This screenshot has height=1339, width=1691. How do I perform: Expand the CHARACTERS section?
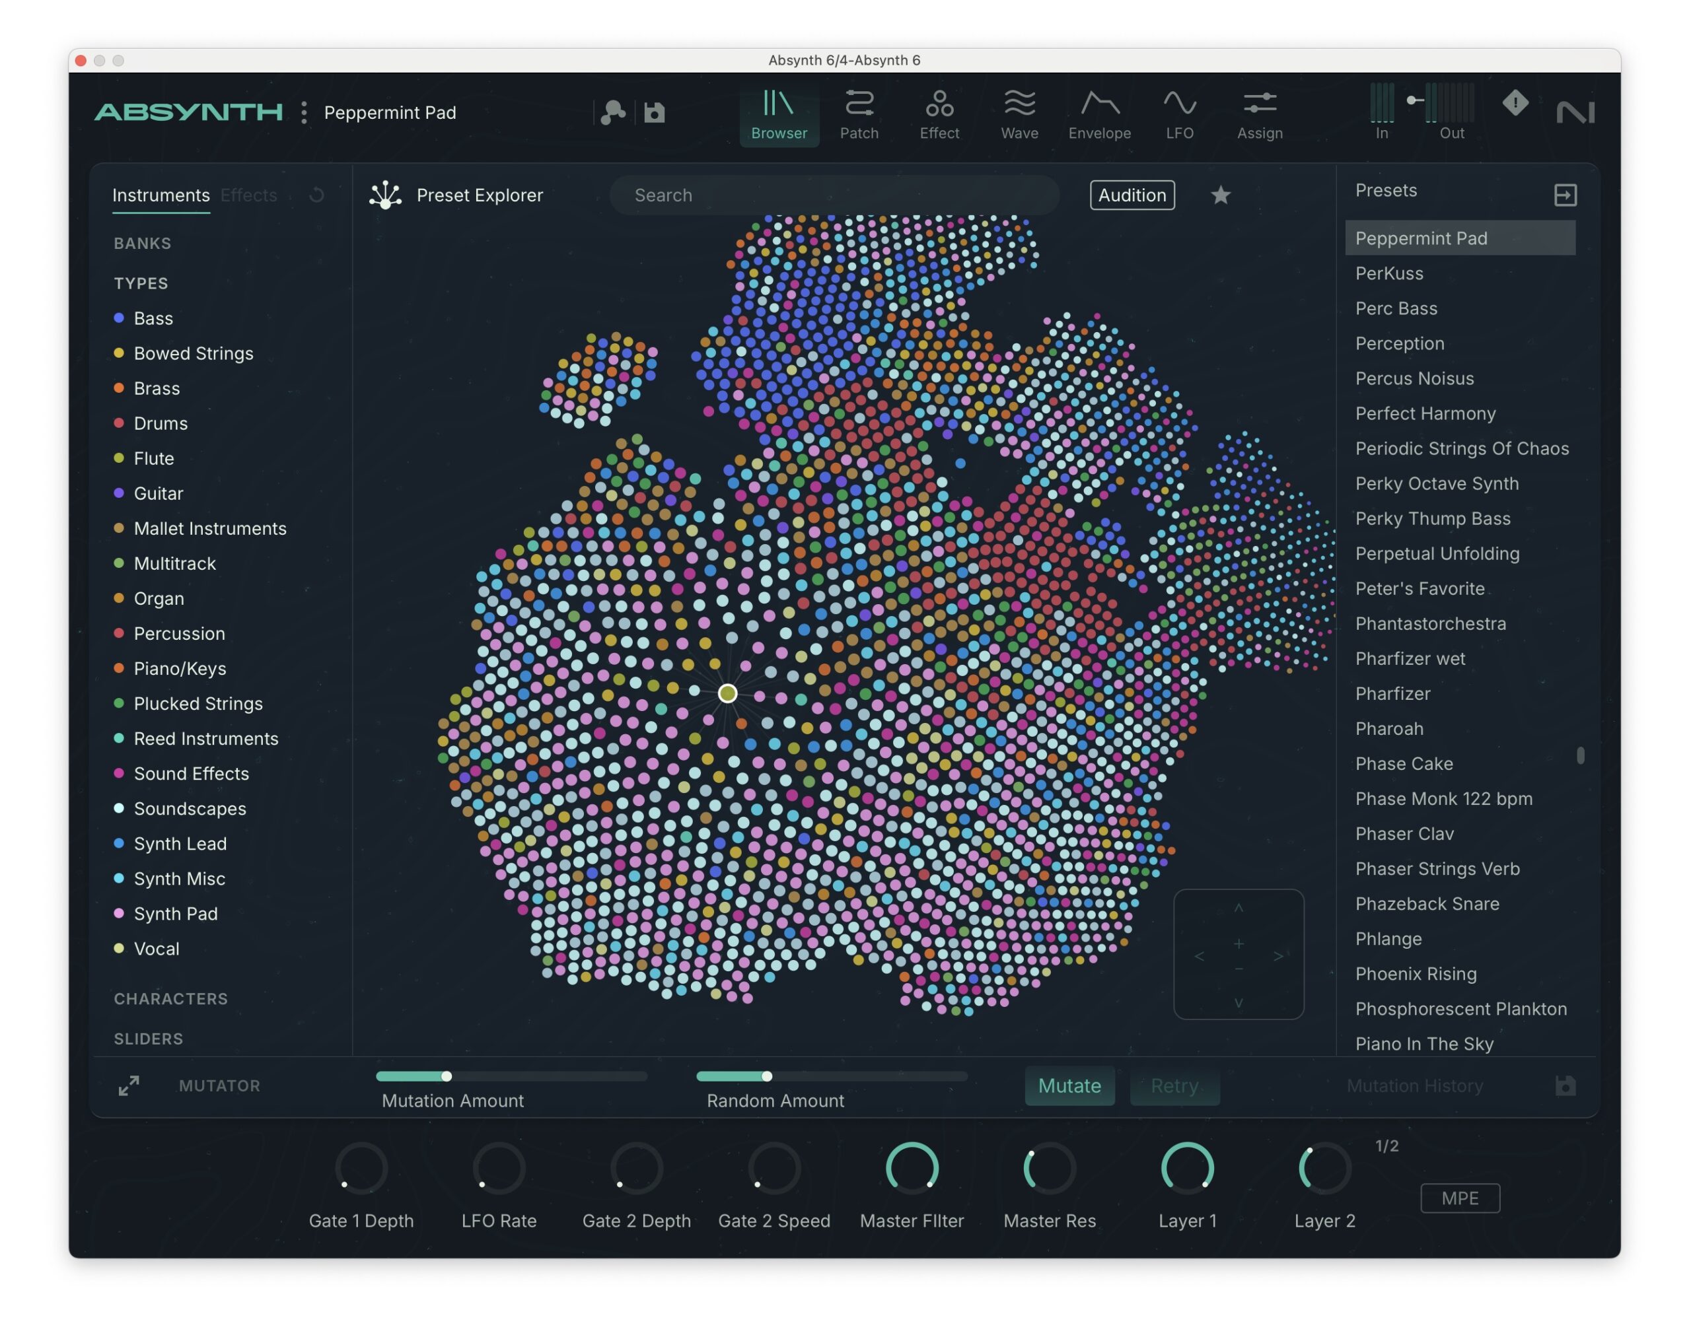[170, 999]
